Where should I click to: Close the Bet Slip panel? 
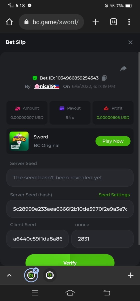click(130, 42)
